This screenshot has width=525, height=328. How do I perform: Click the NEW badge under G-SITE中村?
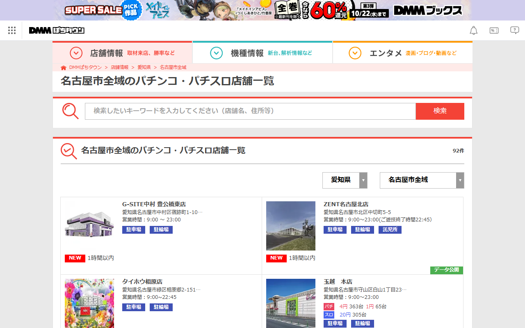click(75, 258)
